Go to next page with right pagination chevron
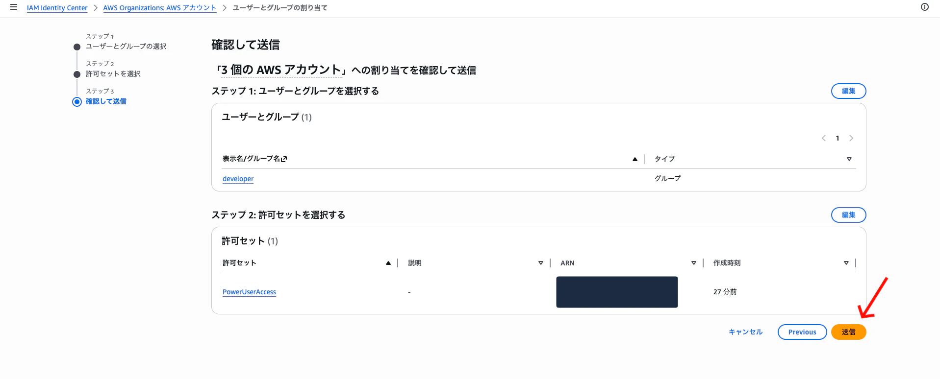The image size is (940, 379). (851, 138)
